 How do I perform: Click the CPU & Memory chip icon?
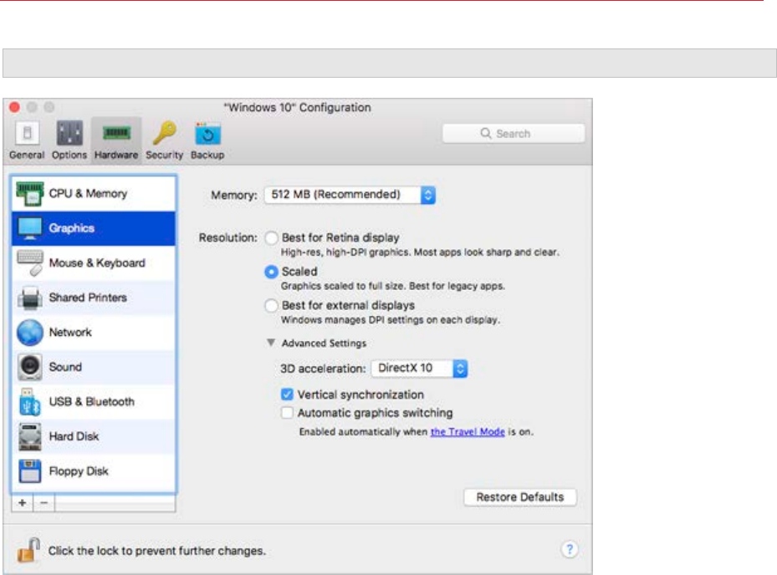[x=30, y=194]
